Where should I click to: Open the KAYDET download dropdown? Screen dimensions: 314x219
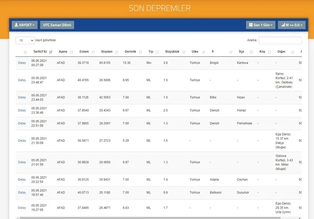pos(24,25)
